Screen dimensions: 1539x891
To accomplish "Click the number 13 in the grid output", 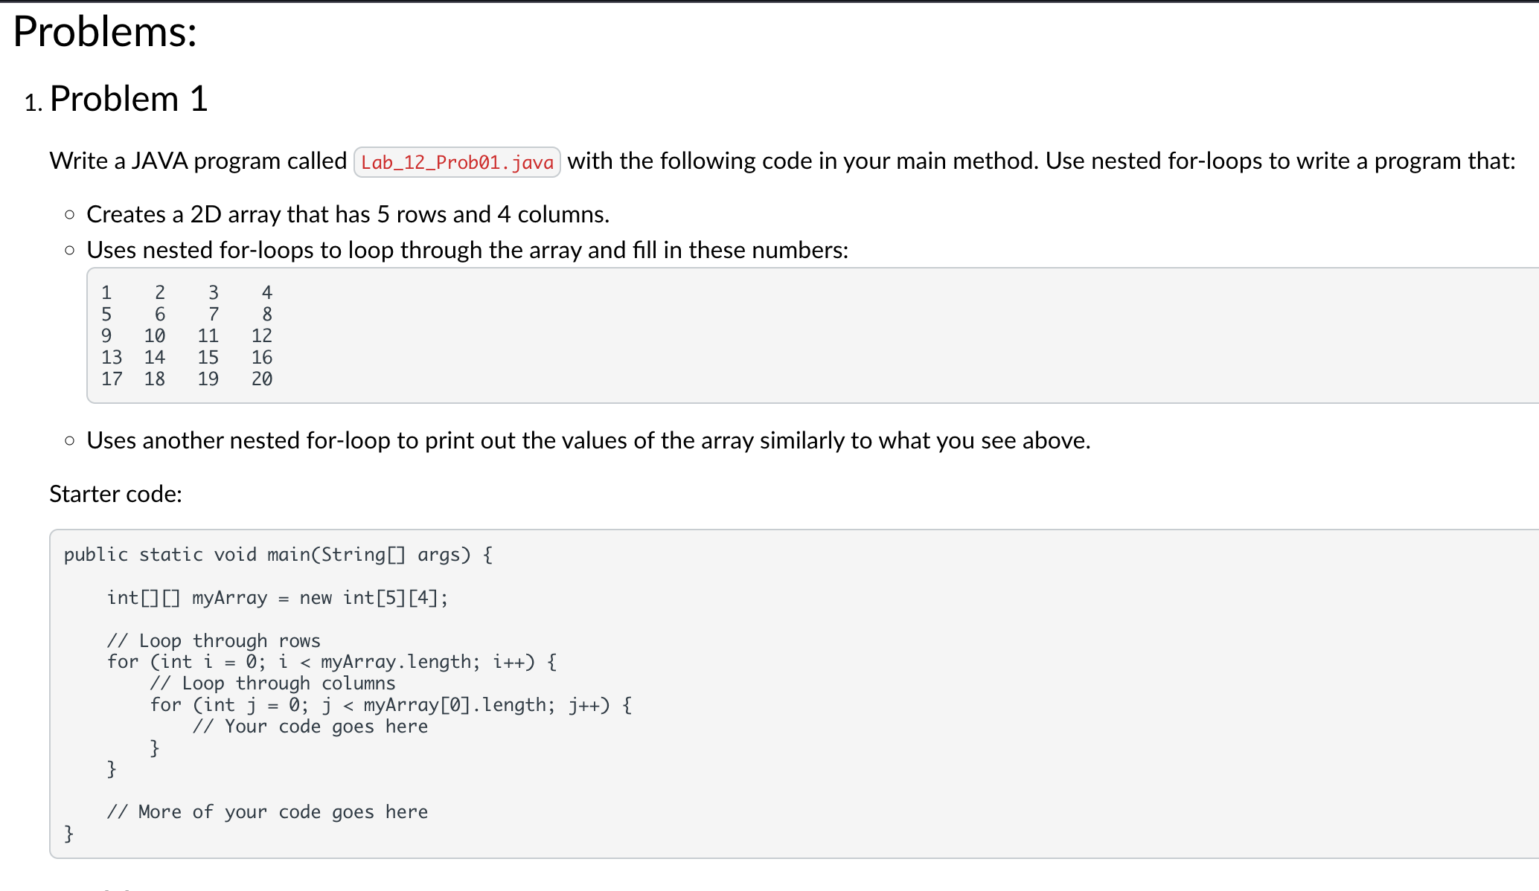I will pyautogui.click(x=112, y=357).
